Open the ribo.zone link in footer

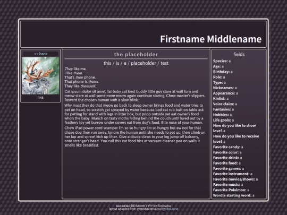pos(172,209)
